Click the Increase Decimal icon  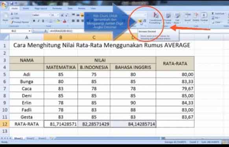(140, 21)
